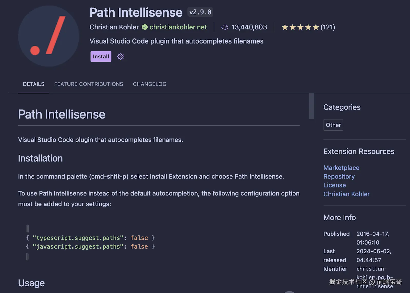The height and width of the screenshot is (293, 410).
Task: Click the Path Intellisense extension logo
Action: click(49, 36)
